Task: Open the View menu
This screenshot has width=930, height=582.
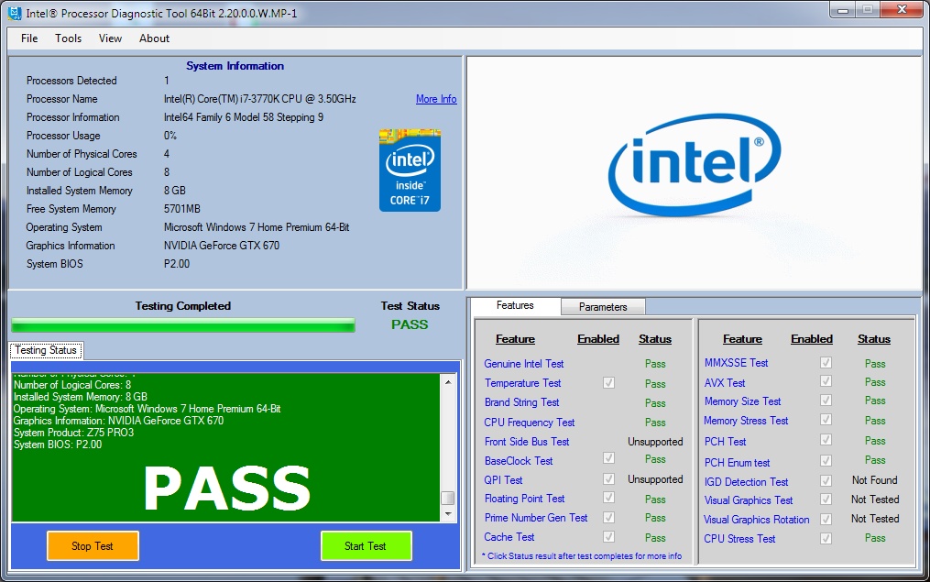Action: click(x=110, y=38)
